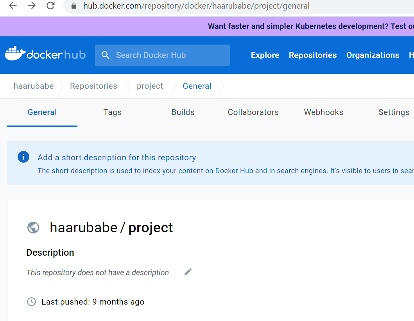Click the haarubabe breadcrumb link
414x321 pixels.
click(34, 86)
